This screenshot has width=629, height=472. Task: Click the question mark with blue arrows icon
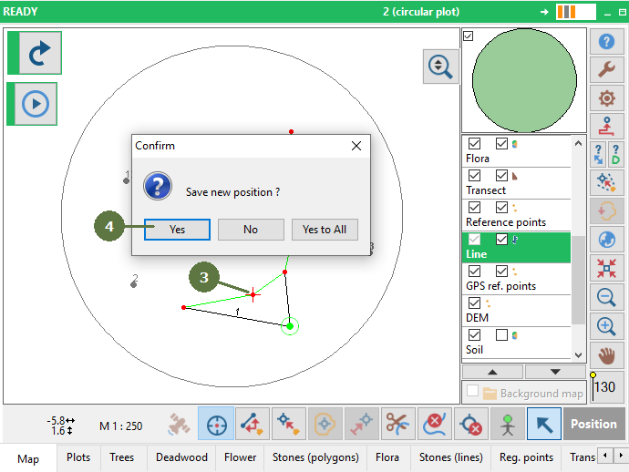tap(598, 154)
